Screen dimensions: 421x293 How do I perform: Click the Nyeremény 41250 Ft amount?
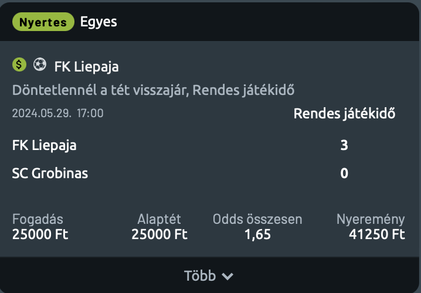click(376, 234)
